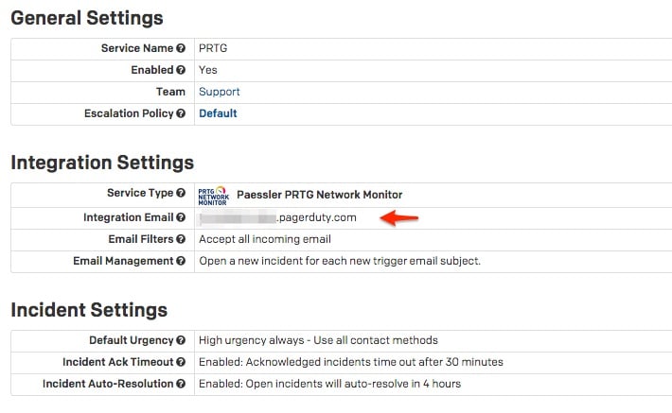The height and width of the screenshot is (413, 672).
Task: Open the Default escalation policy link
Action: 218,113
